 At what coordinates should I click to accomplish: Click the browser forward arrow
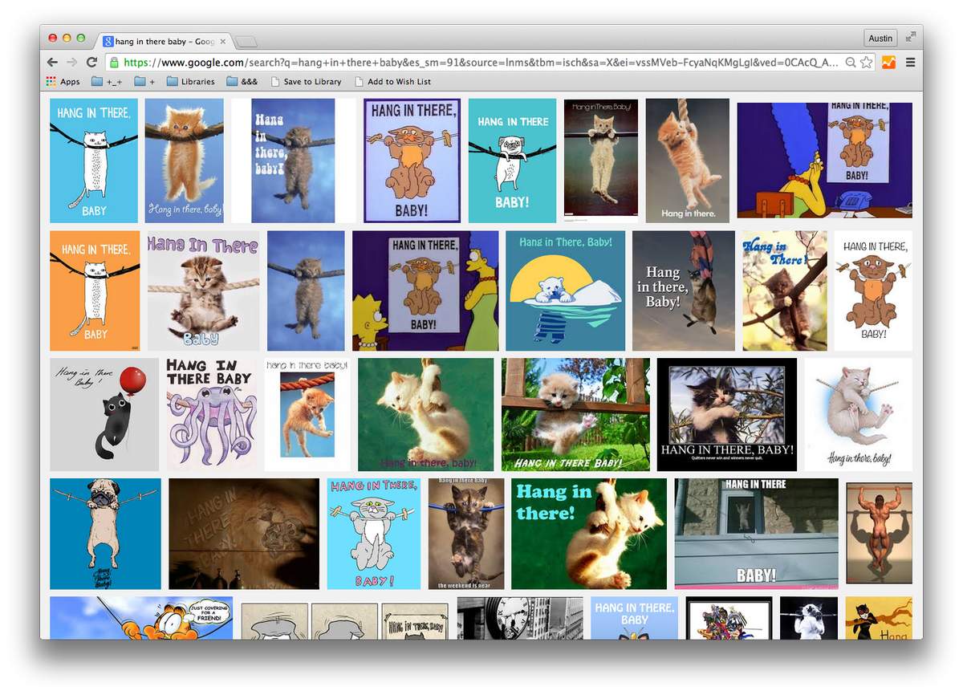(72, 62)
